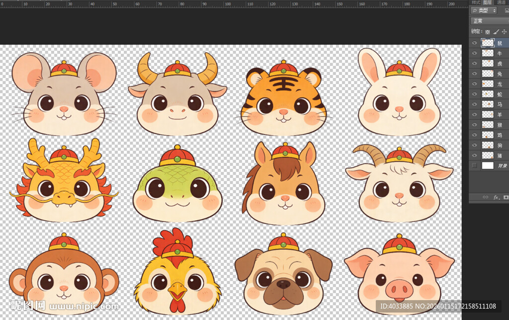
Task: Click the horse head on canvas
Action: (x=283, y=183)
